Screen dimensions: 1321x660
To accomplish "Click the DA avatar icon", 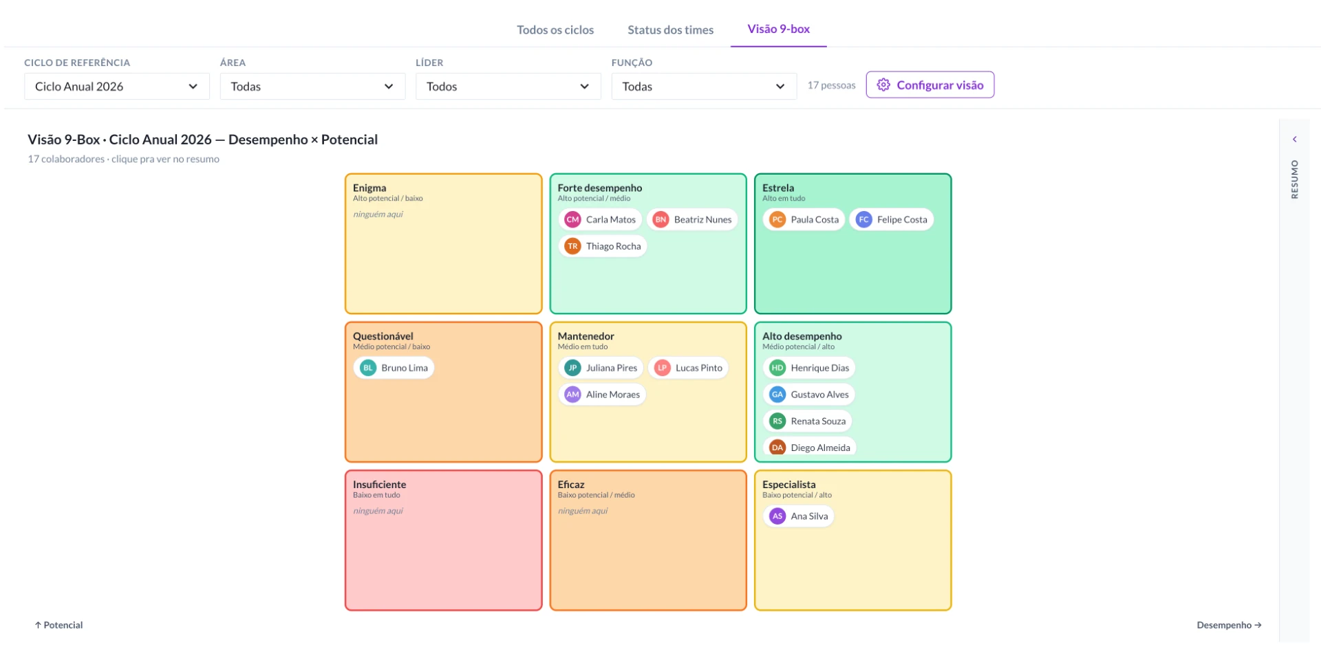I will (x=777, y=448).
